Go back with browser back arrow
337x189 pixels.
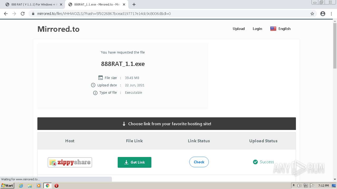click(x=6, y=14)
